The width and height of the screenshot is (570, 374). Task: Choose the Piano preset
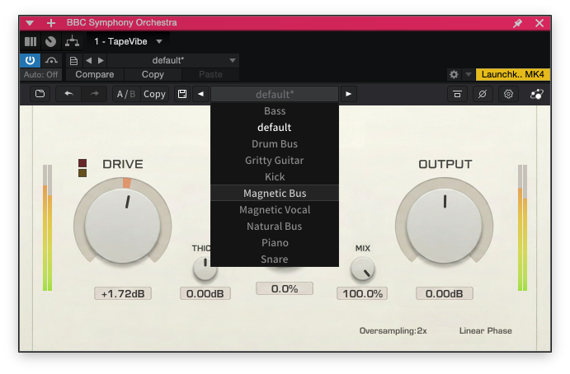[x=275, y=243]
